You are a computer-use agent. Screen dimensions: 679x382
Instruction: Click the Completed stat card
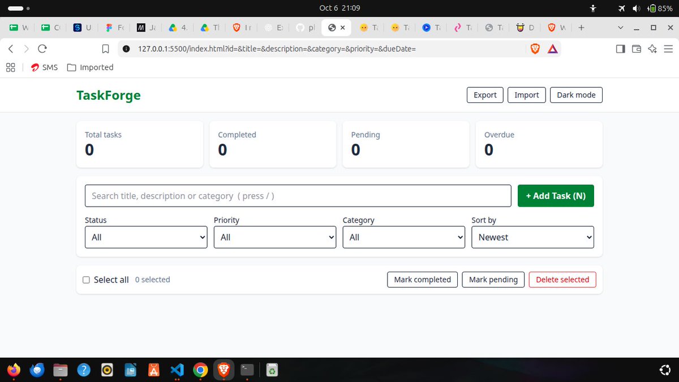pos(273,144)
